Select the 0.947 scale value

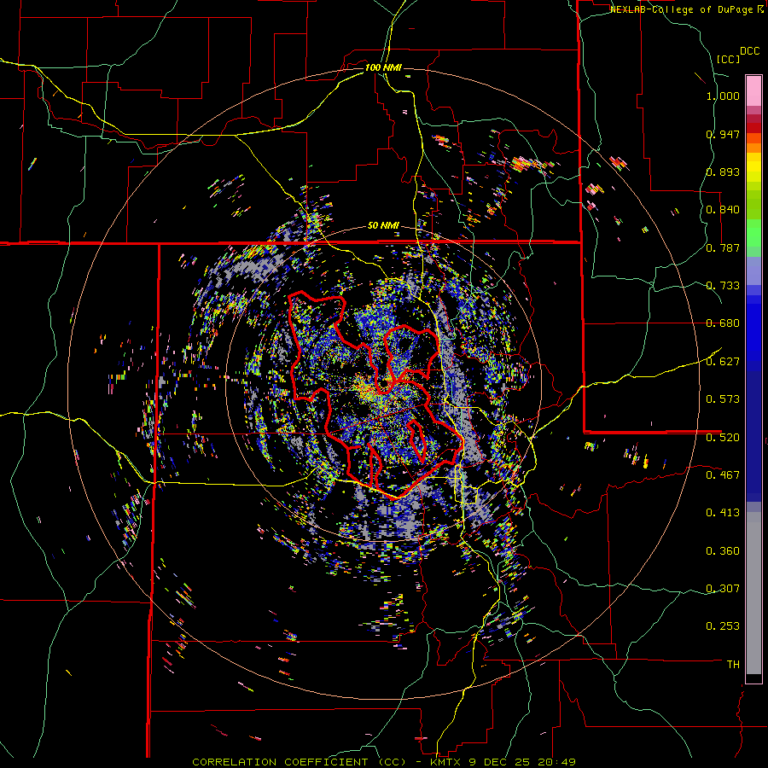click(x=723, y=134)
